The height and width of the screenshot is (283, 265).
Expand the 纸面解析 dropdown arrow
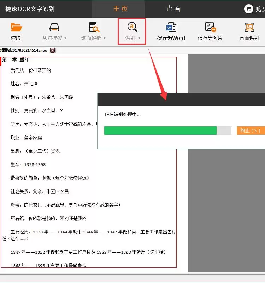105,38
